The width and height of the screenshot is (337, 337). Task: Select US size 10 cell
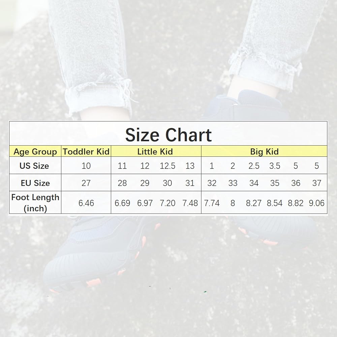coord(86,166)
